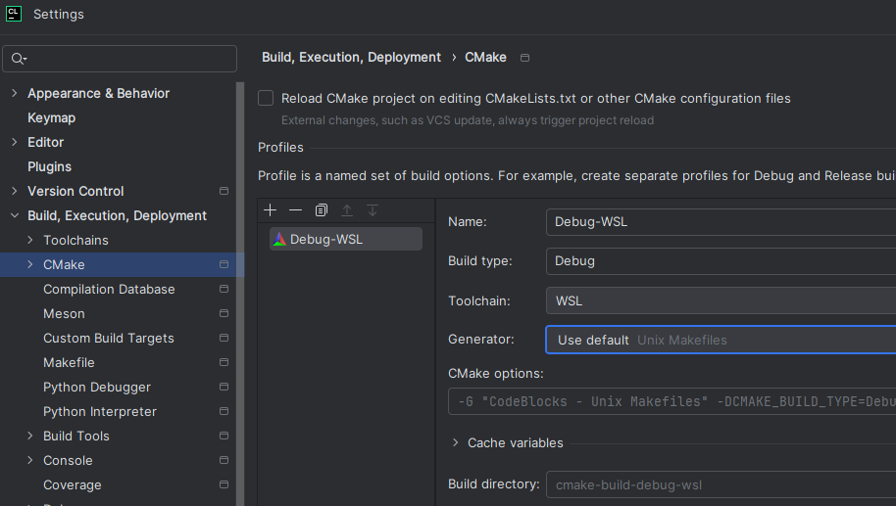Click project-level icon on Console row
Image resolution: width=896 pixels, height=506 pixels.
coord(224,461)
